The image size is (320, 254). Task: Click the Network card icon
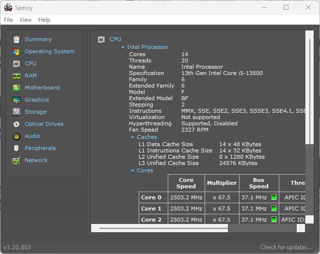point(16,161)
